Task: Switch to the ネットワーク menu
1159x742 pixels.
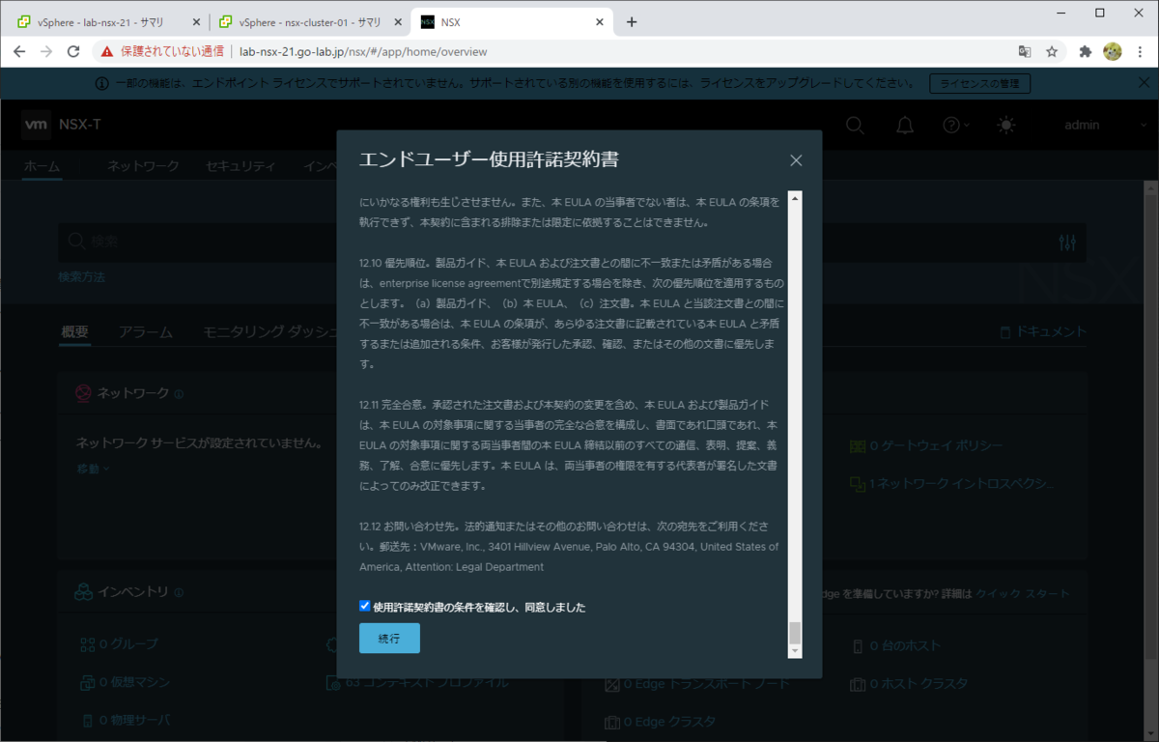Action: coord(143,166)
